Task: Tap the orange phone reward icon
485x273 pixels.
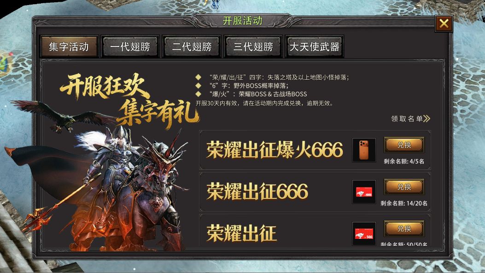Action: 364,150
